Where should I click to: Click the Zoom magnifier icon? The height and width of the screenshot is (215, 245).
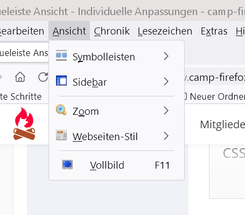[61, 109]
